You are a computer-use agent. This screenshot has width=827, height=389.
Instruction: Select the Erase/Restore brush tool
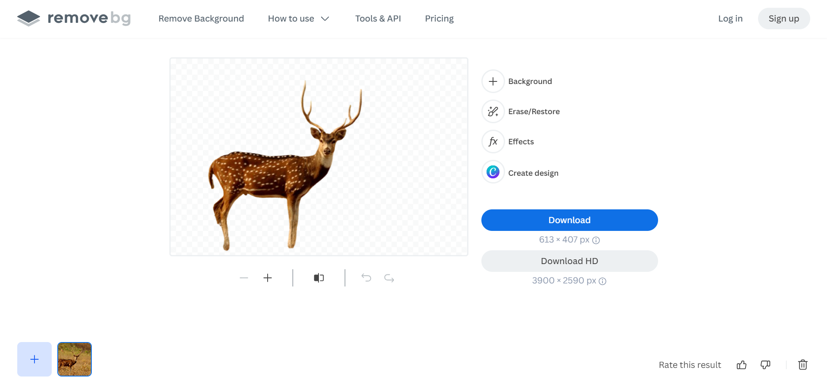coord(493,112)
